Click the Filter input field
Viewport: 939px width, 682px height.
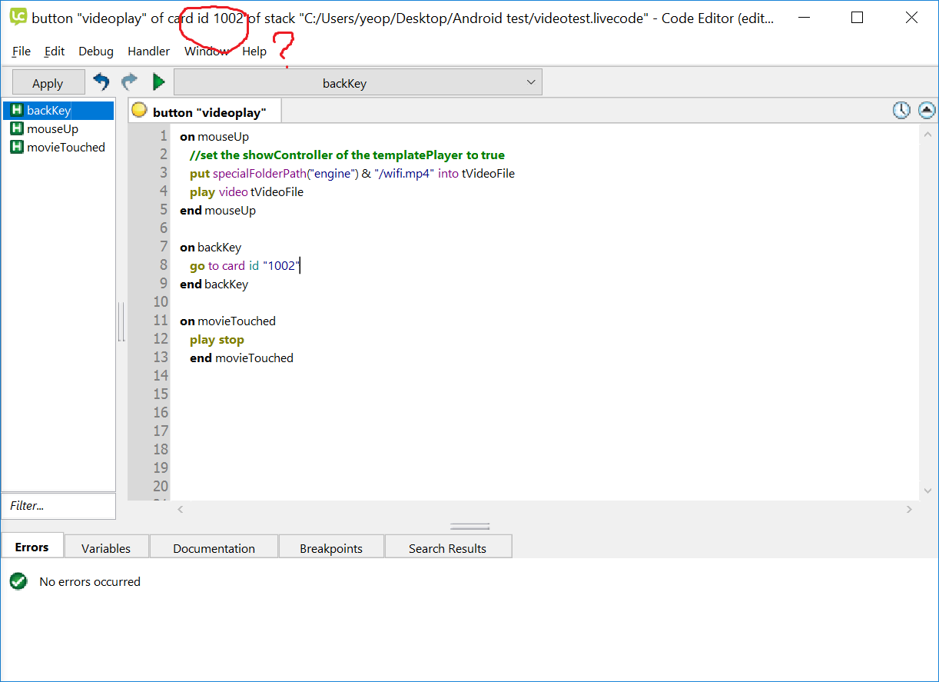coord(58,506)
